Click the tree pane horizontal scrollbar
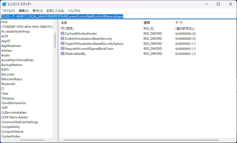 pyautogui.click(x=32, y=140)
